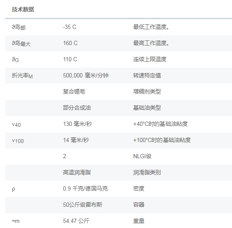The width and height of the screenshot is (232, 228).
Task: Click the 连续上限温度 label
Action: click(150, 59)
